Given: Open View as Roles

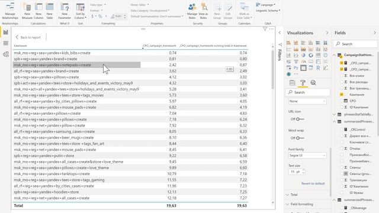Looking at the screenshot, I should [x=203, y=11].
